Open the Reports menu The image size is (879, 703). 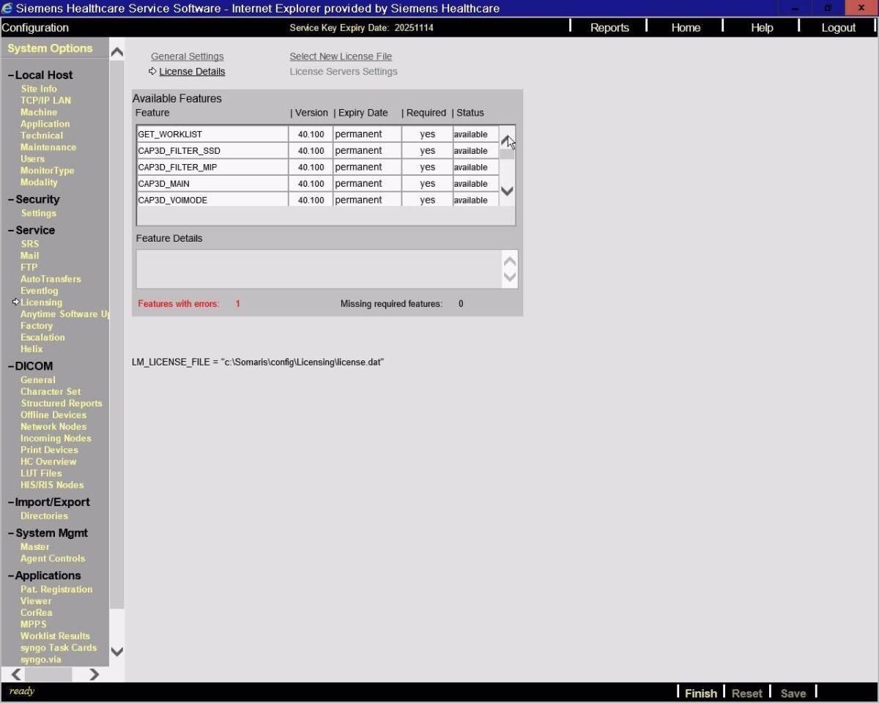point(609,28)
